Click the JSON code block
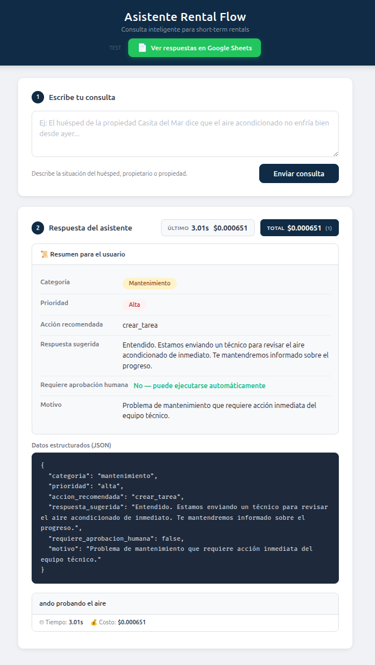 click(185, 518)
